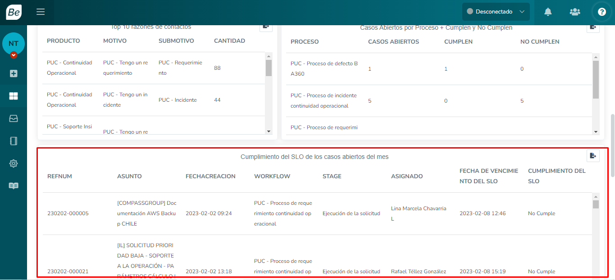Click the down arrow of Top 10 table scrollbar
Screen dimensions: 615x280
point(269,131)
